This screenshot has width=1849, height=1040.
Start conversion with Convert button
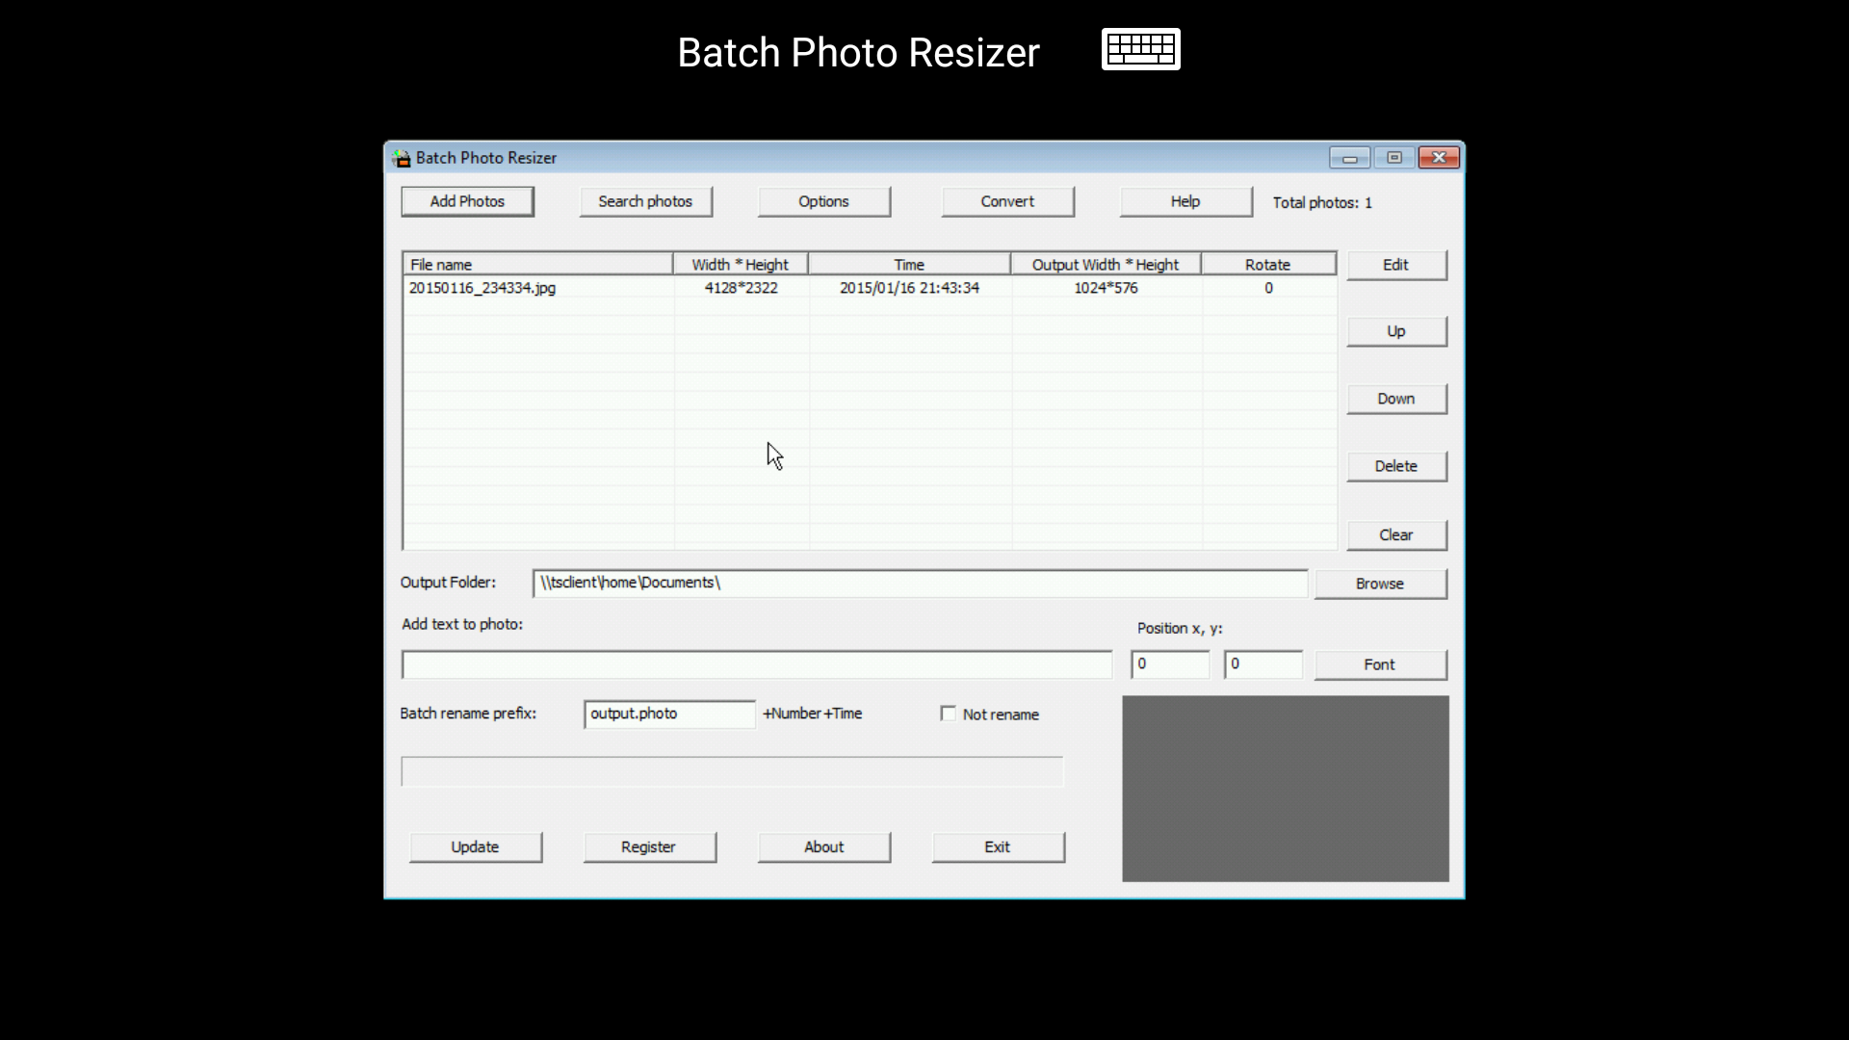(1007, 201)
